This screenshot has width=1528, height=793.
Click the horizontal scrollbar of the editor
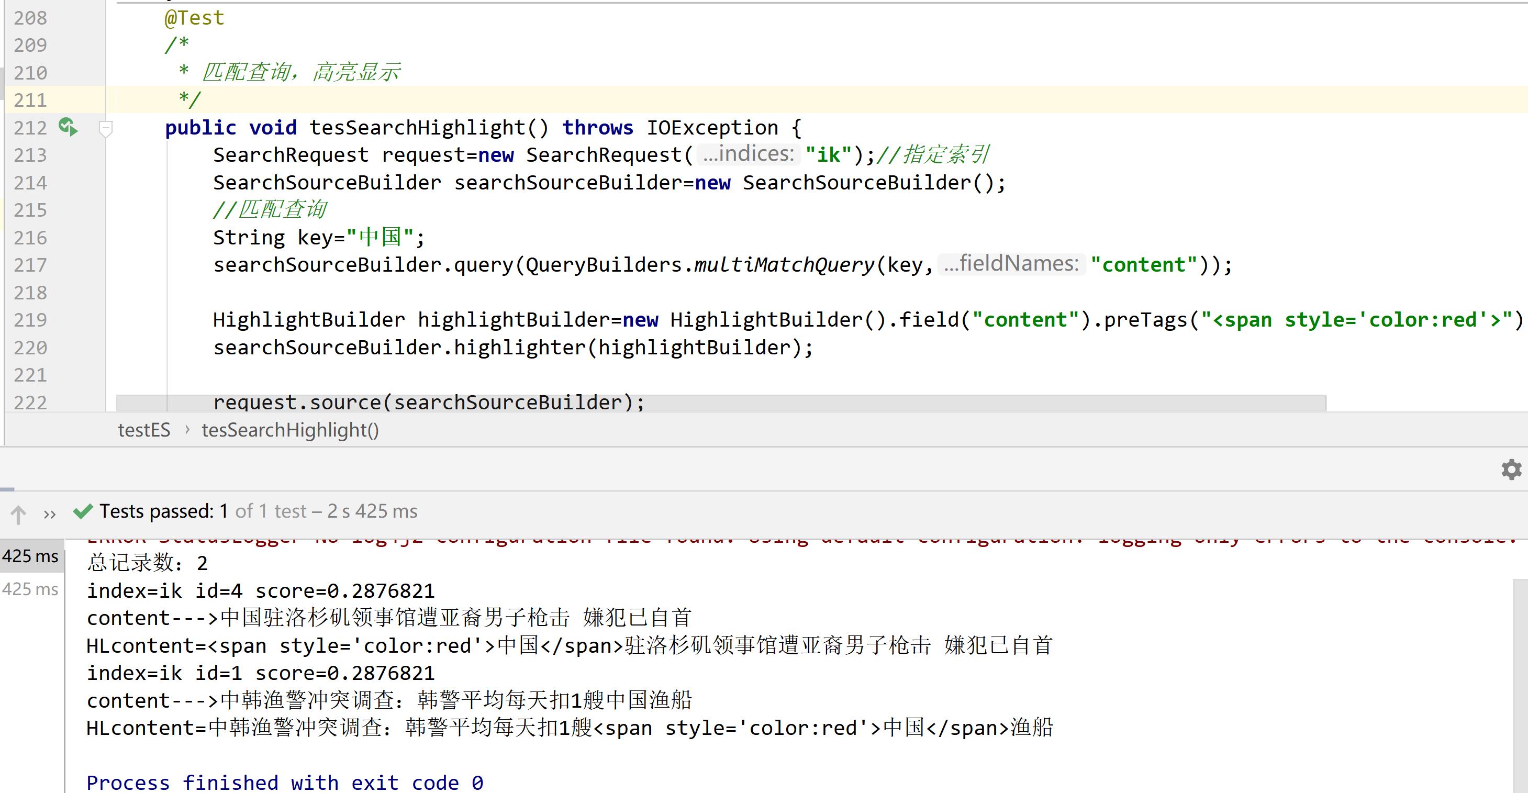721,404
